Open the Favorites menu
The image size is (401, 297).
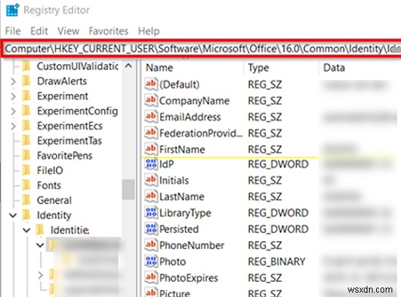(x=109, y=31)
